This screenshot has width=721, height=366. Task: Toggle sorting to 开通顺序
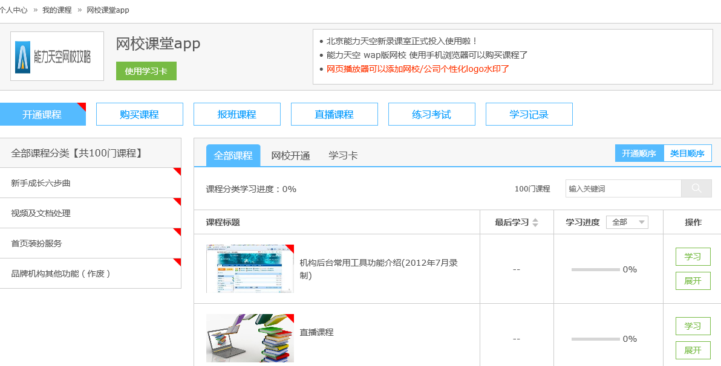[639, 153]
